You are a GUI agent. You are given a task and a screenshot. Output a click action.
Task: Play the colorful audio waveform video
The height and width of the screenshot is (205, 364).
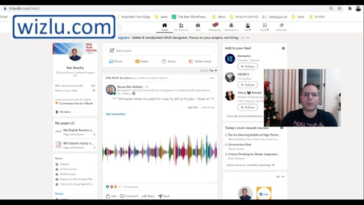(160, 150)
